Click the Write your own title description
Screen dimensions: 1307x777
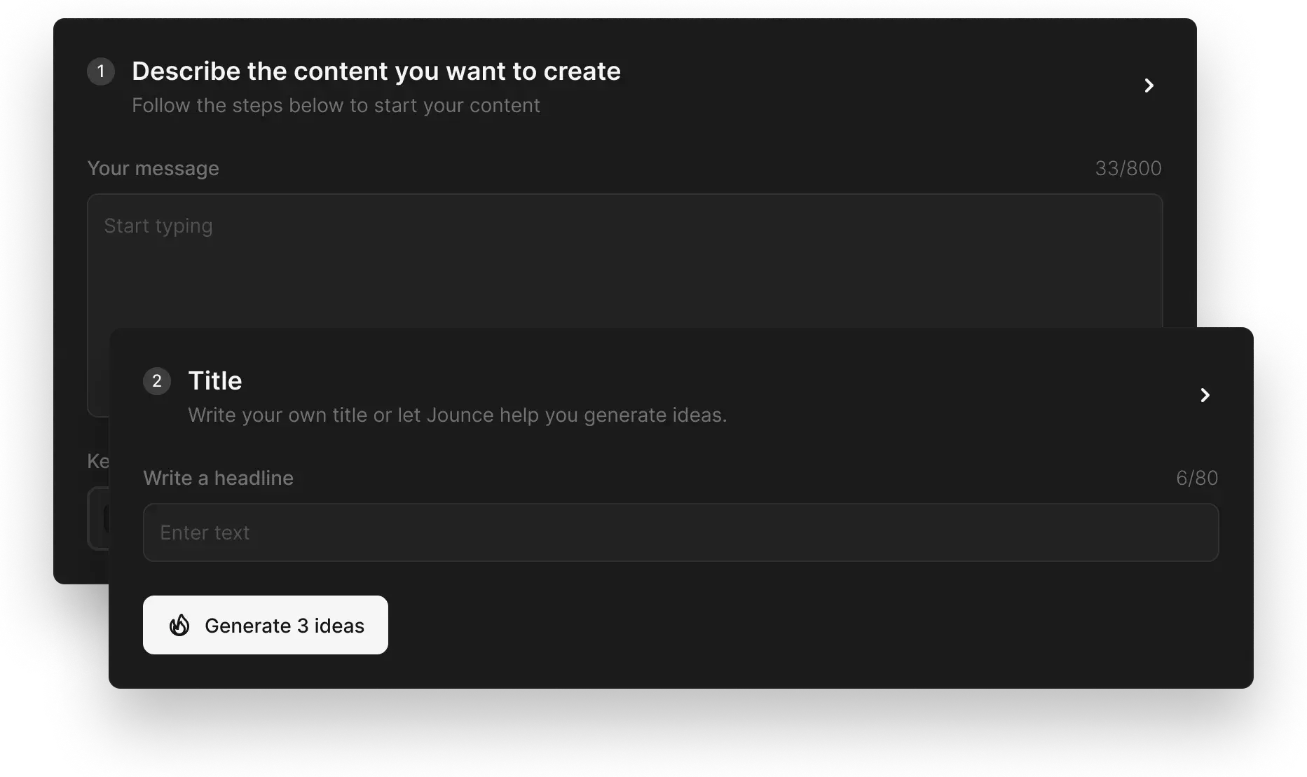click(457, 415)
